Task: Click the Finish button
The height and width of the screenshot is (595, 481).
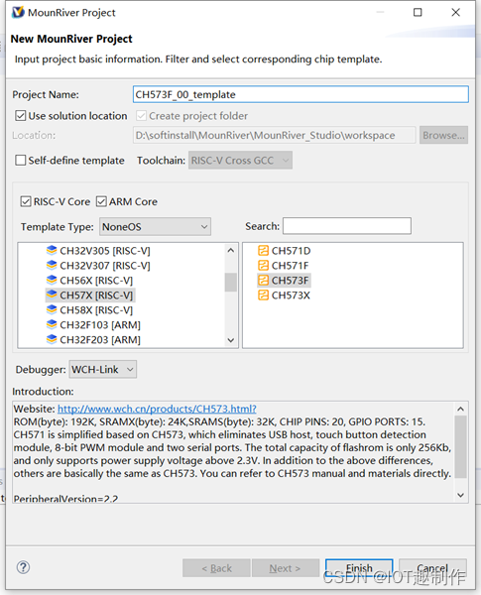Action: 359,567
